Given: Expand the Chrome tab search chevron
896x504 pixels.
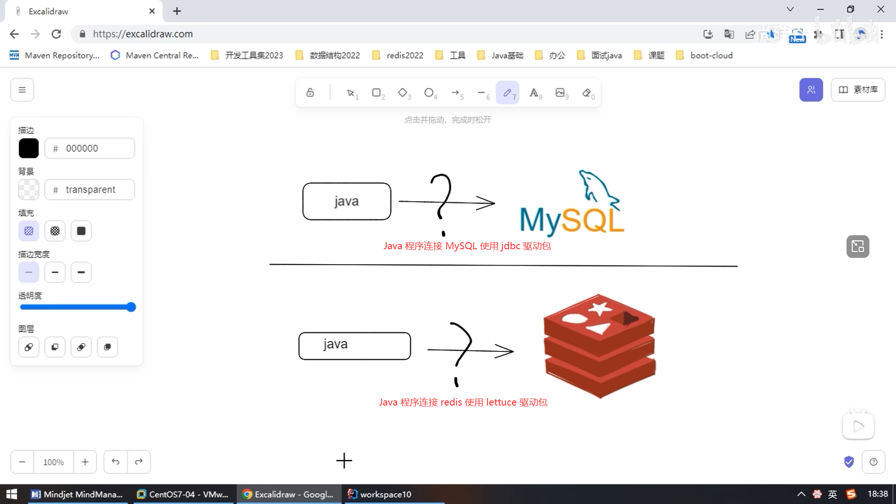Looking at the screenshot, I should coord(790,9).
